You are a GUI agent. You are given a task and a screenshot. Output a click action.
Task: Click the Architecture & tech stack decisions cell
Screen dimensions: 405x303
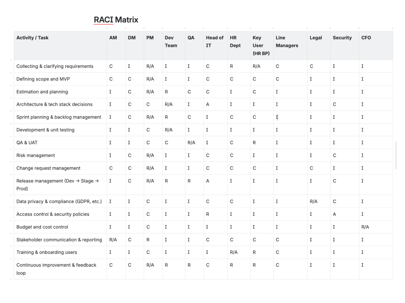coord(54,104)
